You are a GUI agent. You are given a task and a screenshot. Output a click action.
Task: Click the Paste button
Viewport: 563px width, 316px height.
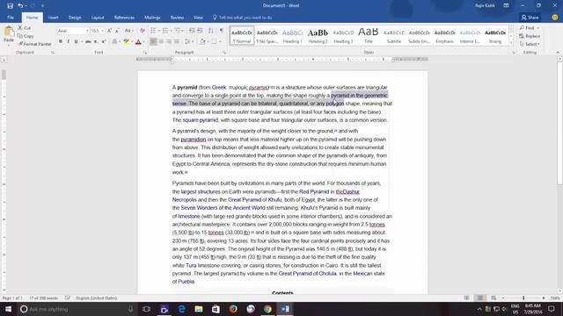coord(9,36)
